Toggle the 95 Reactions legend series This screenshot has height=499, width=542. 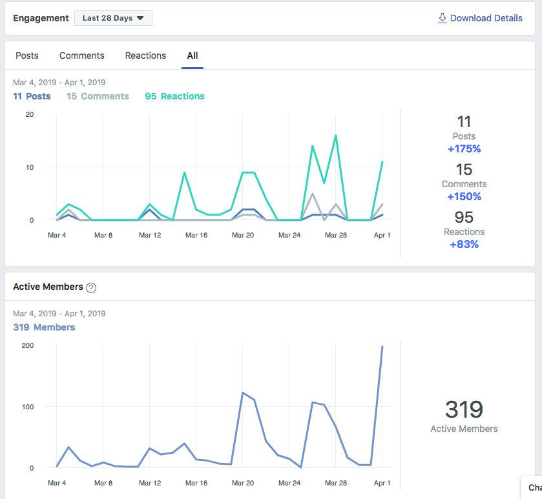click(174, 96)
